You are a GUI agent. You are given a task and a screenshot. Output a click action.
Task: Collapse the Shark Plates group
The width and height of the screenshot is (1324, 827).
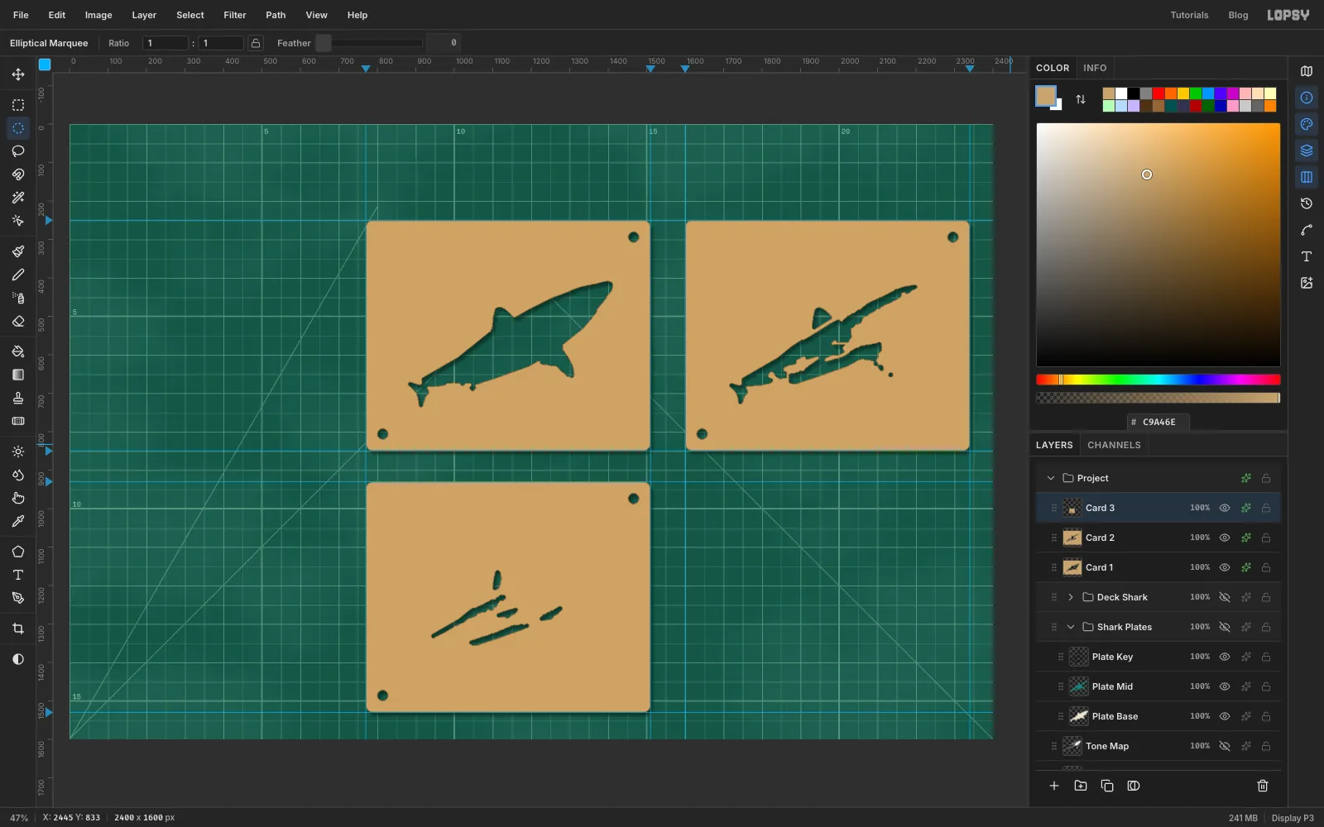click(1071, 627)
